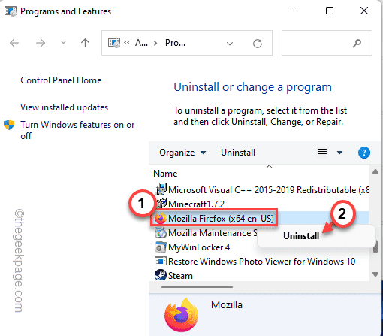Click the 'Pro...' breadcrumb in address bar
The image size is (383, 336).
pos(175,43)
